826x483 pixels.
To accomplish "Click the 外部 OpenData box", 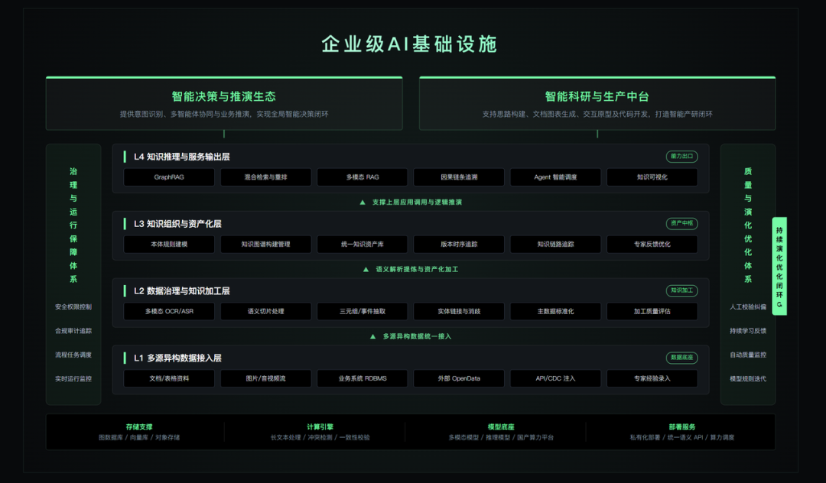I will [459, 378].
